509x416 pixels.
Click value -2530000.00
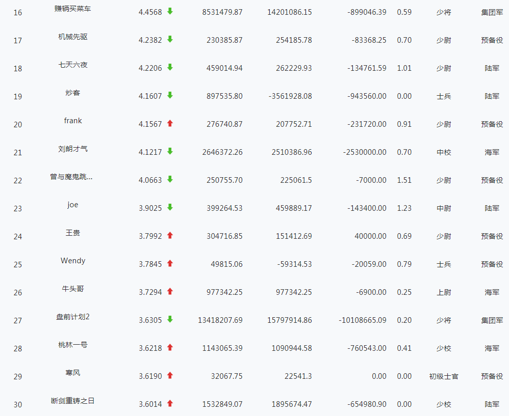pyautogui.click(x=365, y=152)
